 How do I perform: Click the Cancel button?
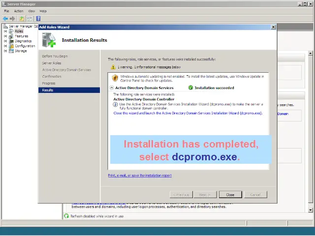tap(255, 195)
